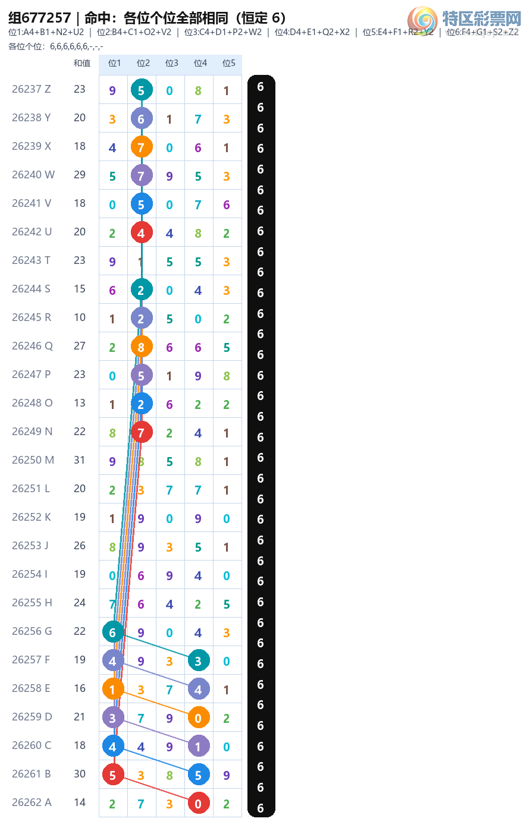Select orange circle 0 in row 26259 D
The width and height of the screenshot is (527, 831).
click(x=199, y=717)
